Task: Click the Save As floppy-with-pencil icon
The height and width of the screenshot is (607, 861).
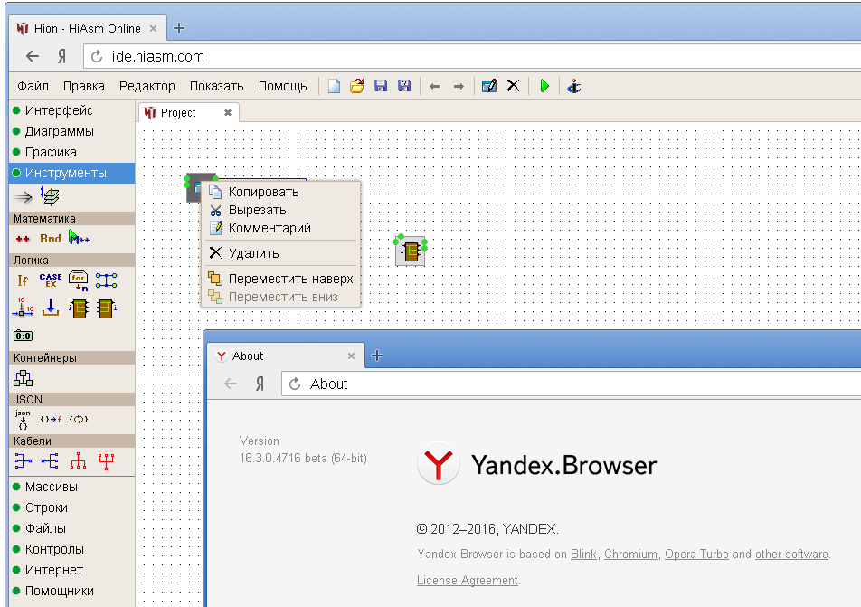Action: (404, 86)
